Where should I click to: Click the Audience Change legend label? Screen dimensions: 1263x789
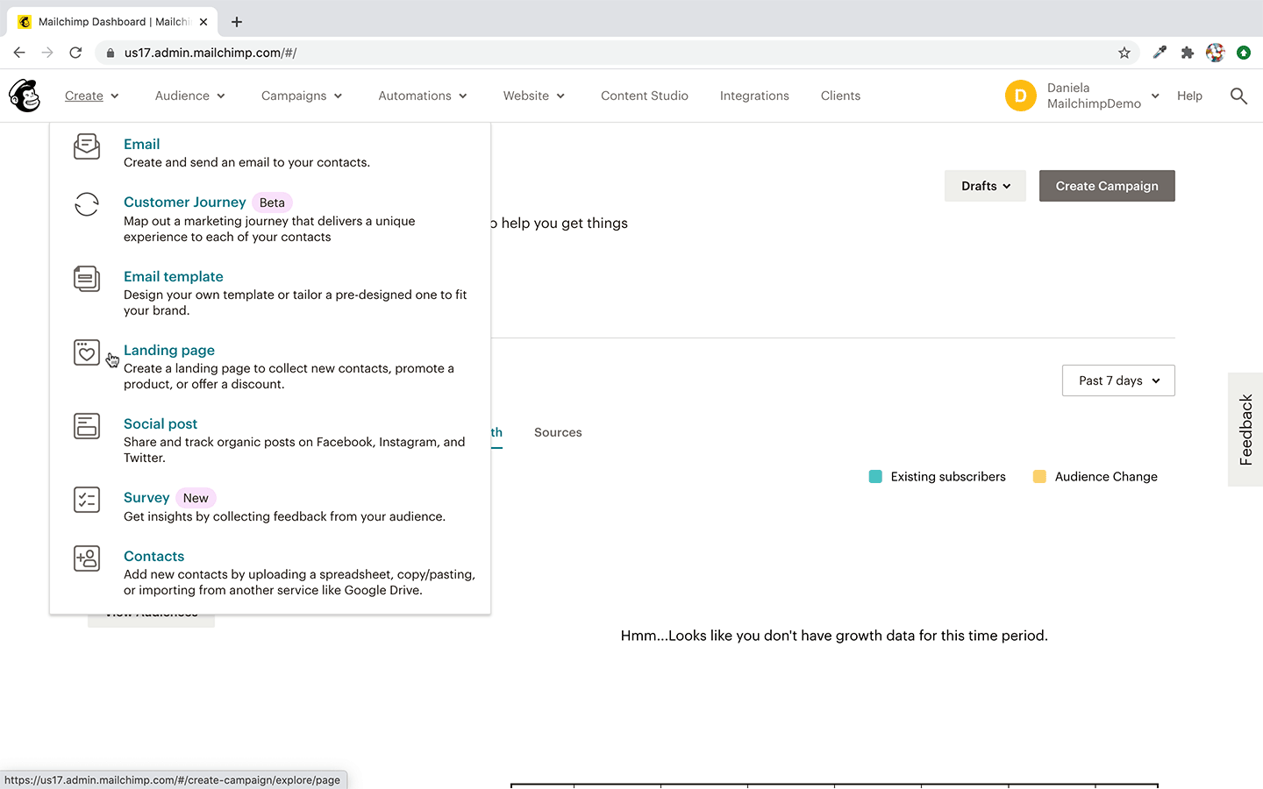(x=1106, y=477)
